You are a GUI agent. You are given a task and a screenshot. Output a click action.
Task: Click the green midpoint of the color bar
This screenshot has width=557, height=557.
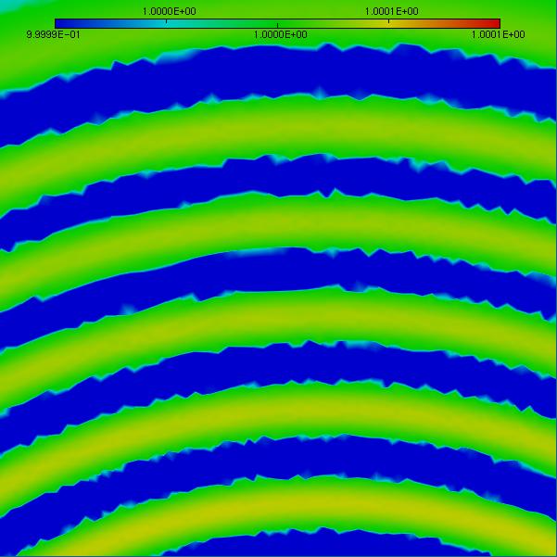click(x=278, y=23)
